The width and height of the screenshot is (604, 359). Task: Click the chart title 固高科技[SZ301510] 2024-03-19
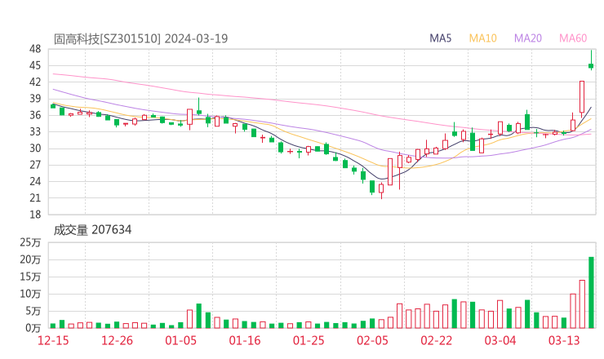(x=140, y=38)
